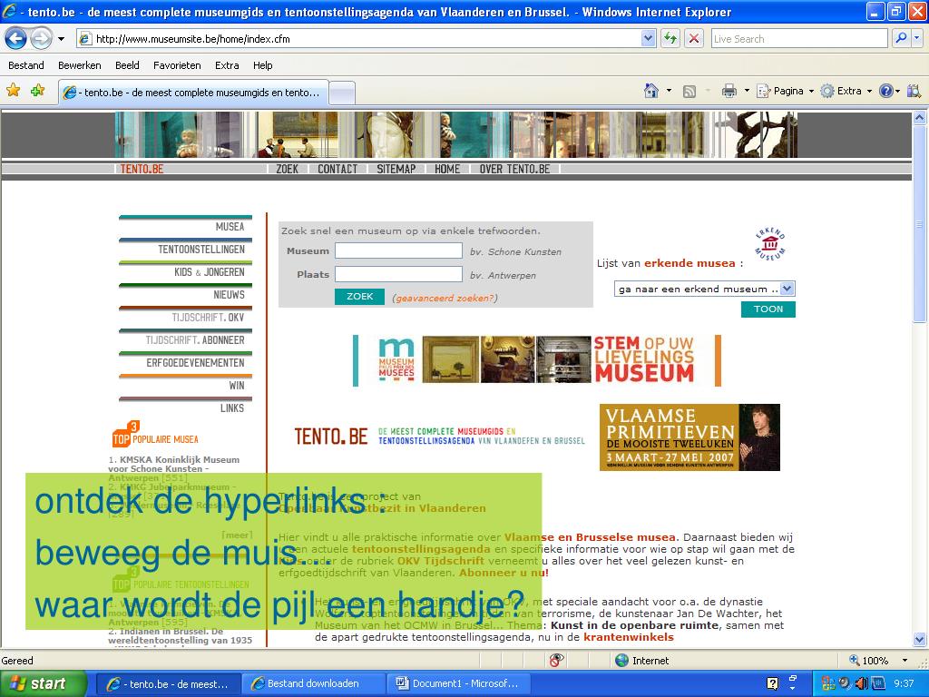Go forward with the browser Forward arrow
Image resolution: width=929 pixels, height=697 pixels.
tap(41, 39)
